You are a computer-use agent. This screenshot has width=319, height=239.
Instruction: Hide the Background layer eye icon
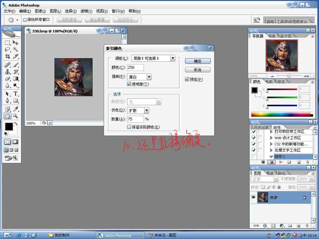[x=254, y=197]
